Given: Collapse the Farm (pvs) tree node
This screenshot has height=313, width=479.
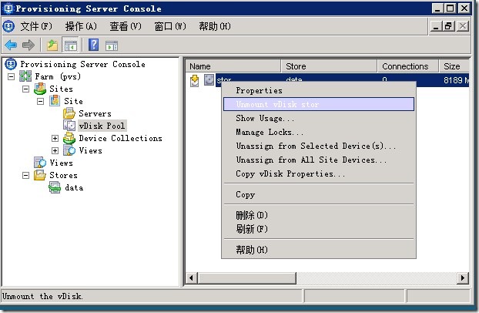Looking at the screenshot, I should [x=11, y=76].
